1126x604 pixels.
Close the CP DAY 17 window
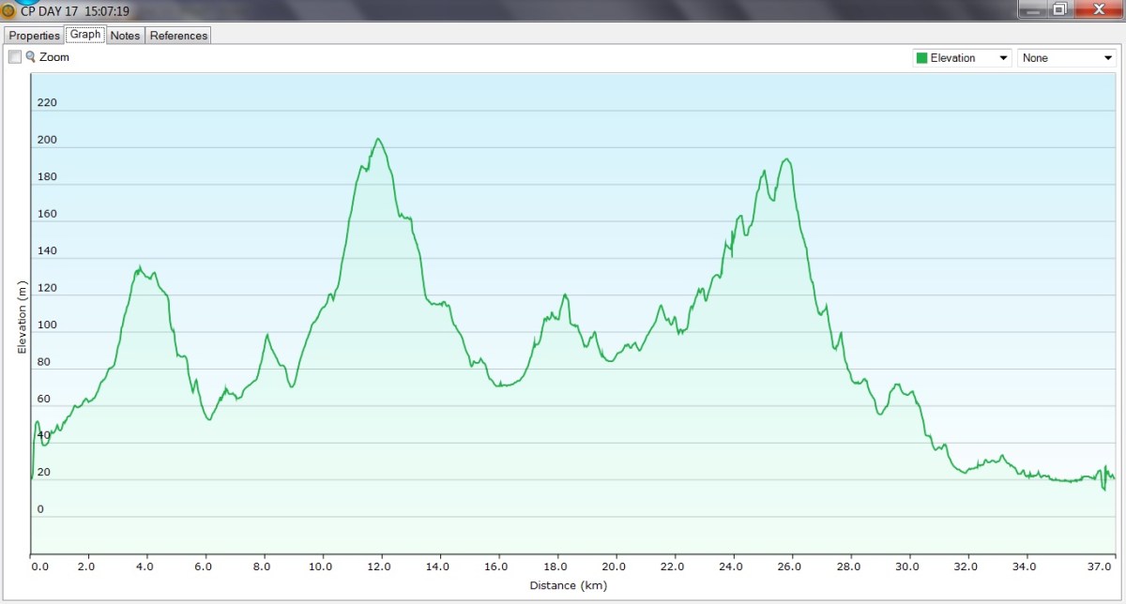point(1096,9)
